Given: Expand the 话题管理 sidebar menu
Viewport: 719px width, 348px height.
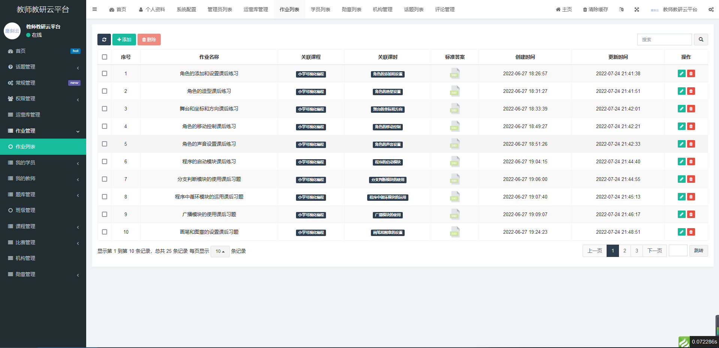Looking at the screenshot, I should coord(43,67).
